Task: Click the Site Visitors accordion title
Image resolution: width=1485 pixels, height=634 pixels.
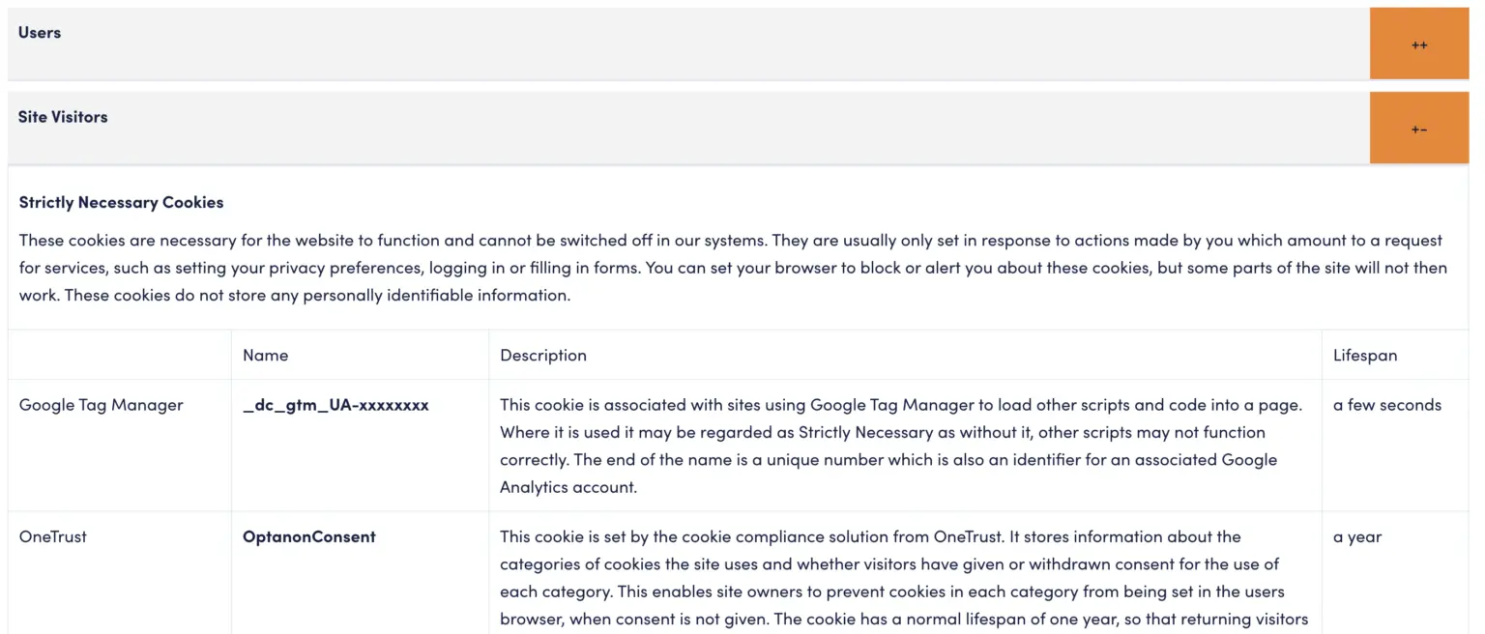Action: 63,117
